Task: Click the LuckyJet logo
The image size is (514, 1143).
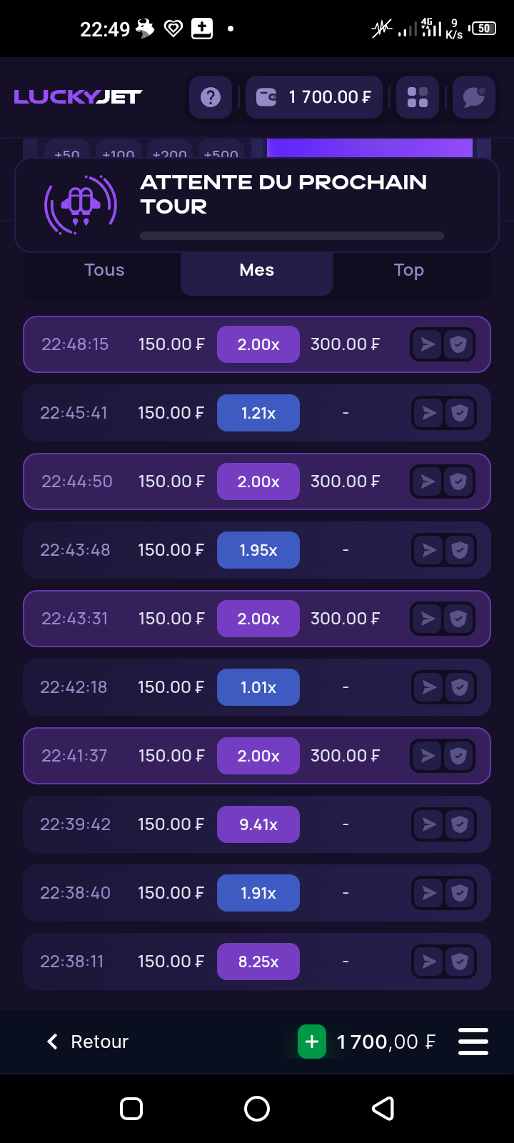Action: coord(78,97)
